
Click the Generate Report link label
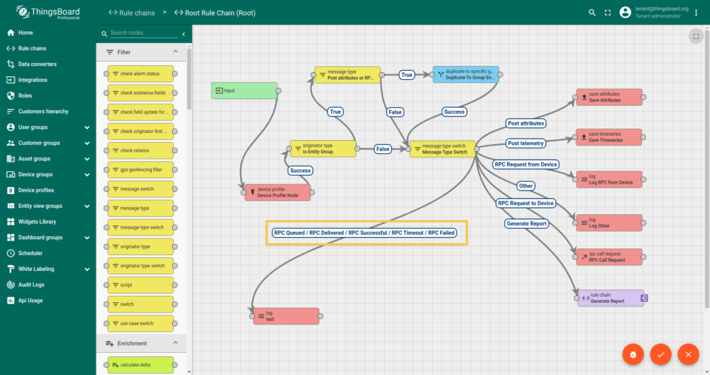point(527,224)
